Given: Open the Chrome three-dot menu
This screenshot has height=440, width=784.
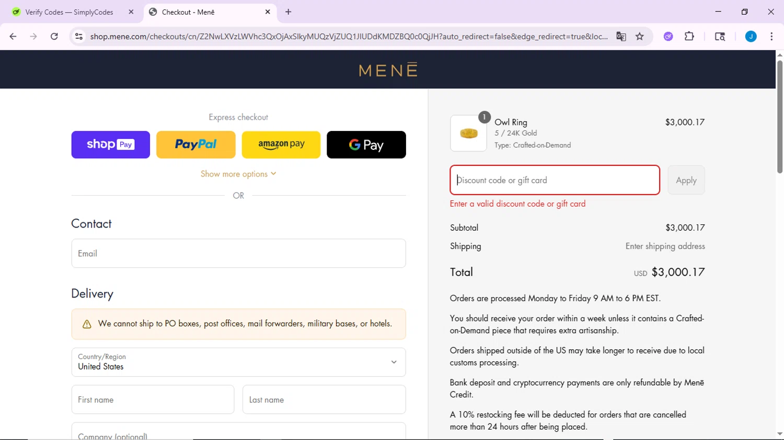Looking at the screenshot, I should coord(771,37).
